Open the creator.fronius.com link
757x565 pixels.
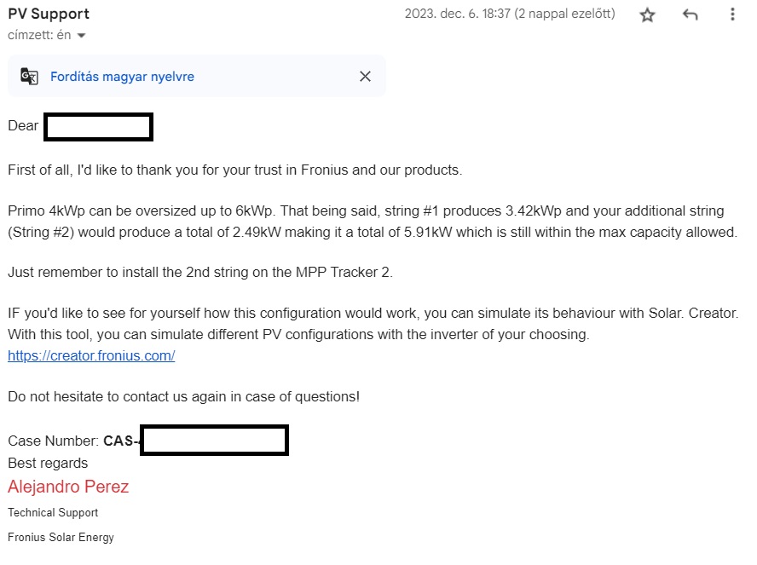click(91, 355)
